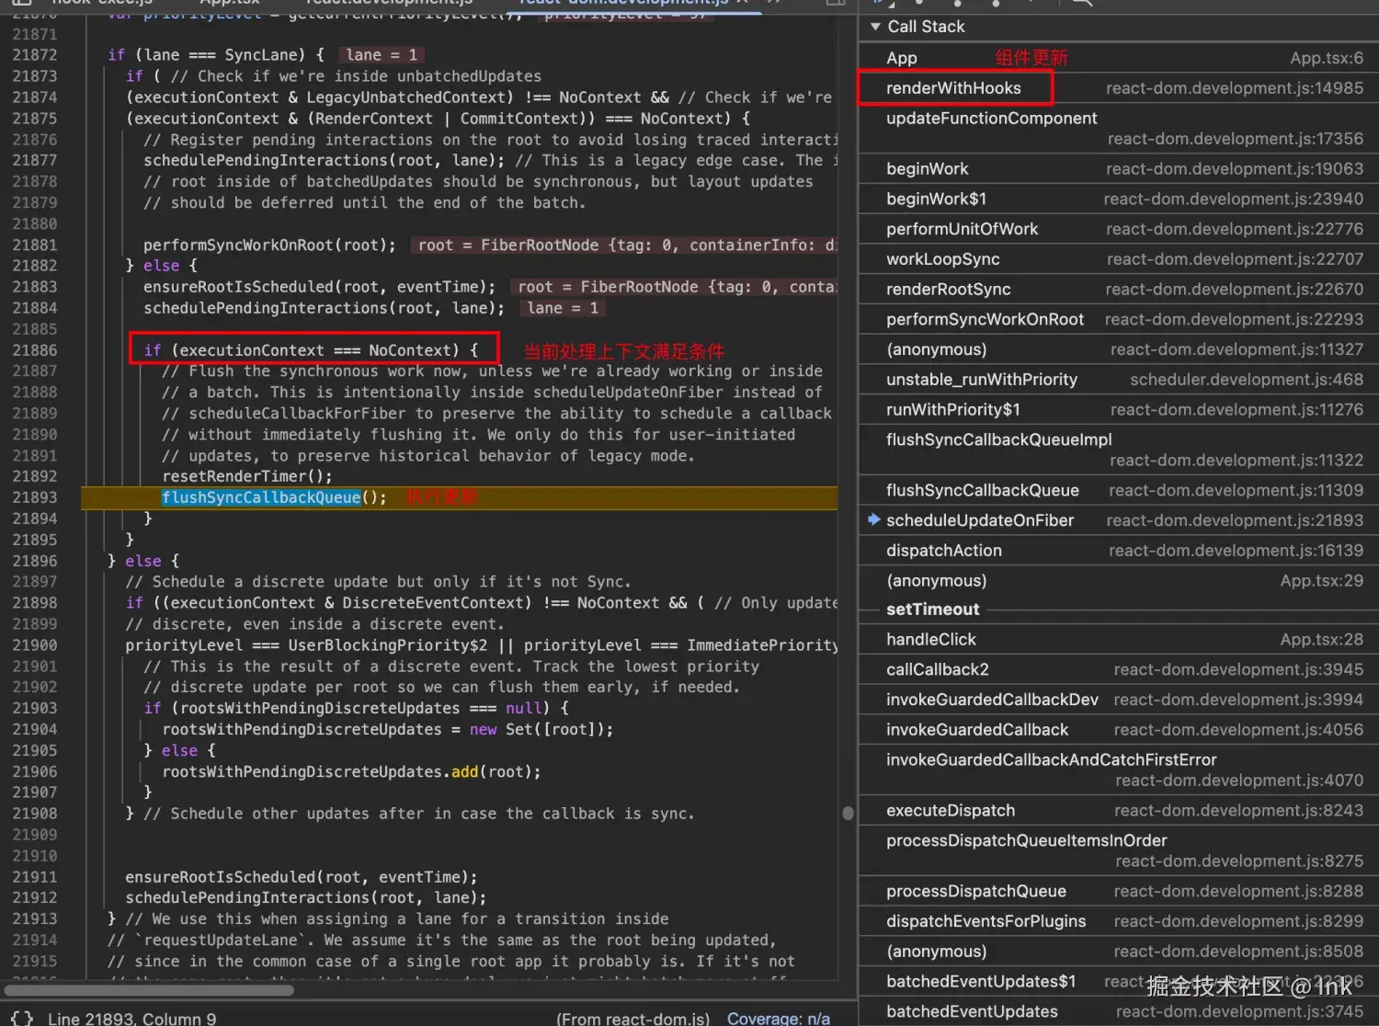Set breakpoint on line number 21881
This screenshot has width=1379, height=1026.
(x=35, y=245)
